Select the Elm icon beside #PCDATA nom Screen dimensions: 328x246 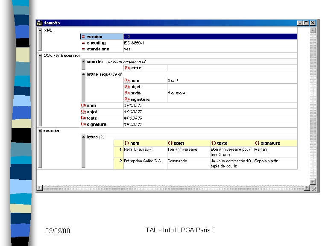(83, 105)
